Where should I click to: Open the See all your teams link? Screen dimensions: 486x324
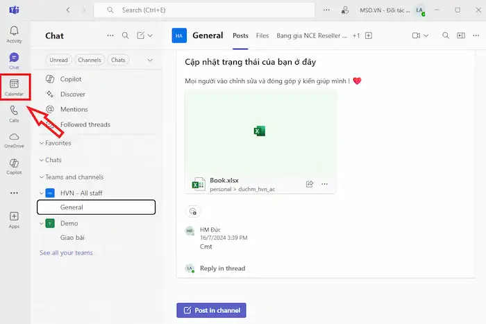pyautogui.click(x=66, y=252)
